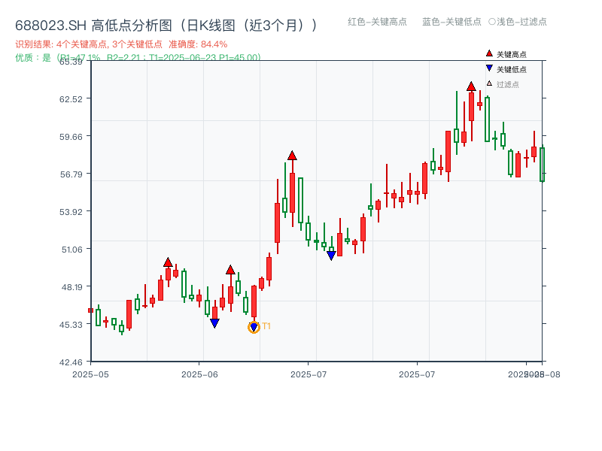Click the red triangle marker near late May peak
The height and width of the screenshot is (451, 602).
coord(169,262)
